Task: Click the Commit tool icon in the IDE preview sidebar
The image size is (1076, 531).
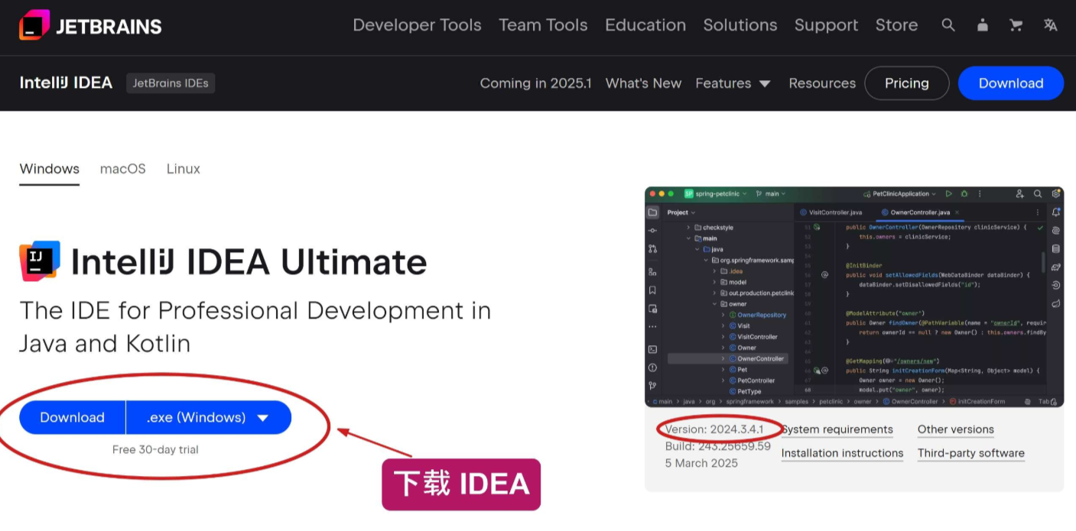Action: point(652,231)
